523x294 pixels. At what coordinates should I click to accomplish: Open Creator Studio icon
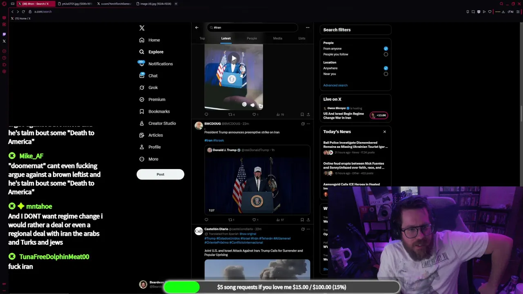pos(142,123)
